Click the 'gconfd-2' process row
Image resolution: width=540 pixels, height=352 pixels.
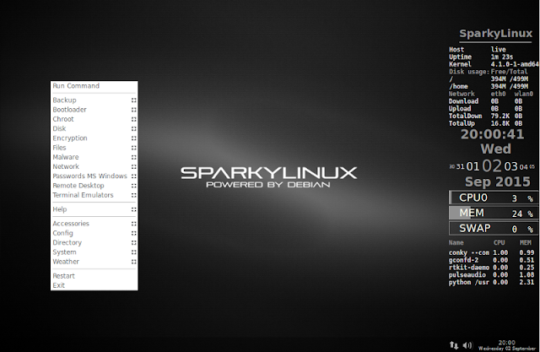[x=491, y=260]
